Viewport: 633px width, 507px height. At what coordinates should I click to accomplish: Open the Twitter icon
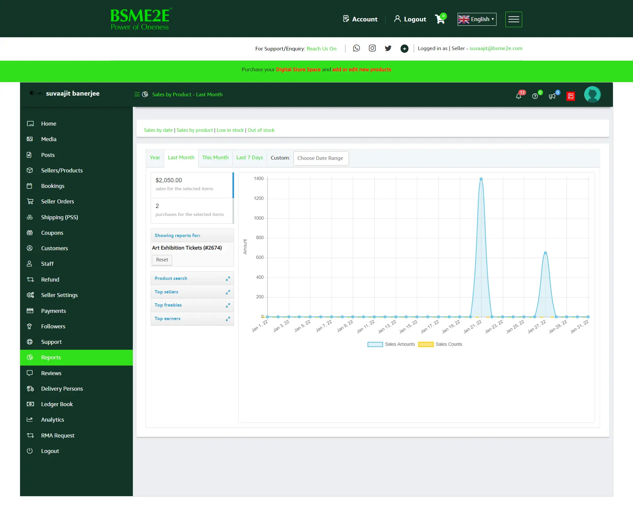[388, 48]
